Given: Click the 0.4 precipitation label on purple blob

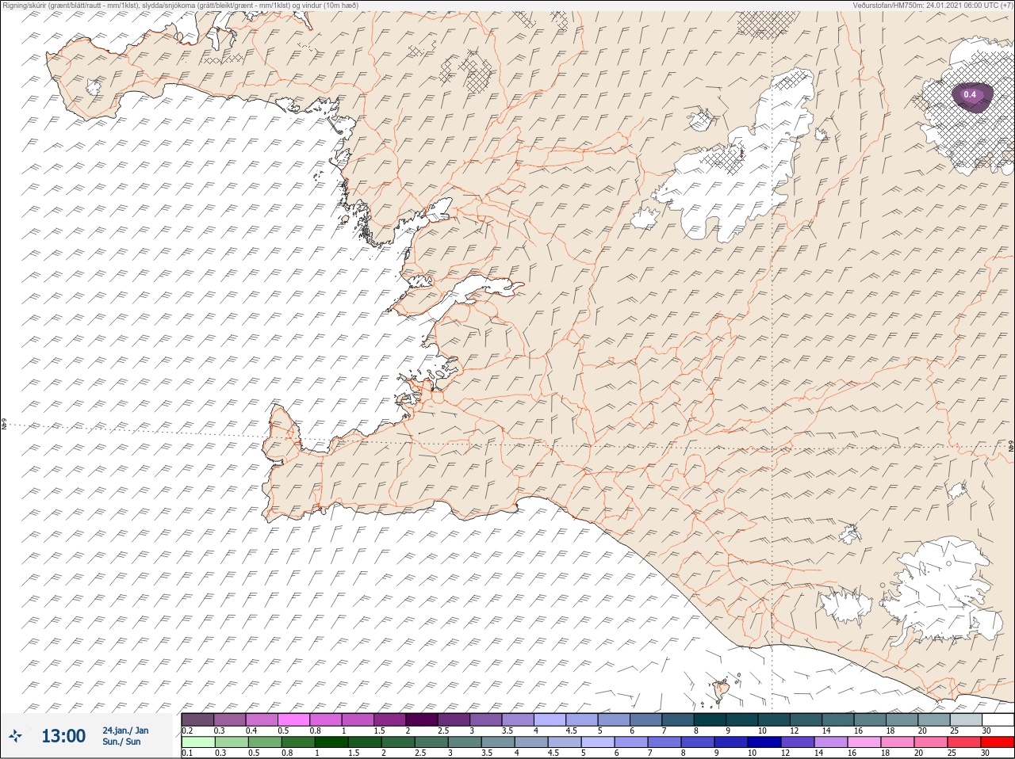Looking at the screenshot, I should click(x=970, y=94).
